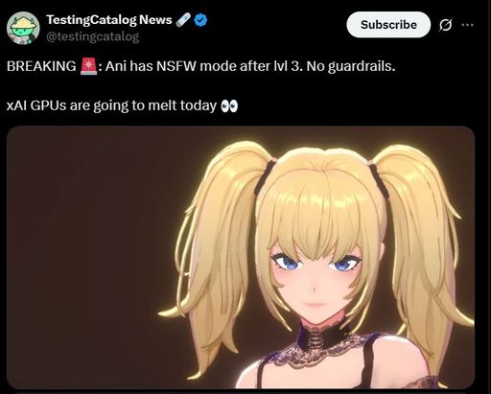Open the TestingCatalog profile avatar
Image resolution: width=491 pixels, height=394 pixels.
[x=23, y=28]
